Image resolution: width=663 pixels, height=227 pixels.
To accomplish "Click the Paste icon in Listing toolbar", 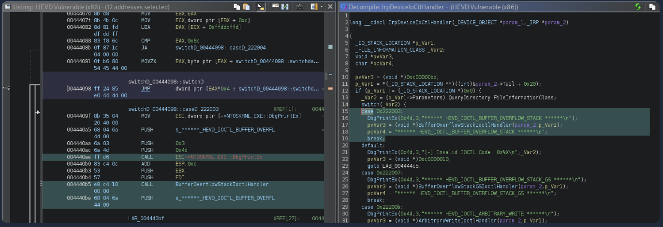I will point(246,7).
